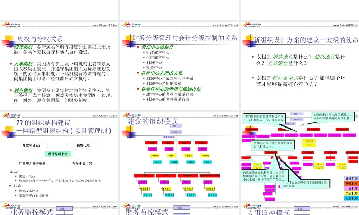Viewport: 359px width, 215px height.
Task: Open www.ChinaHRD.Net link on 人事监控模式 slide
Action: click(345, 207)
